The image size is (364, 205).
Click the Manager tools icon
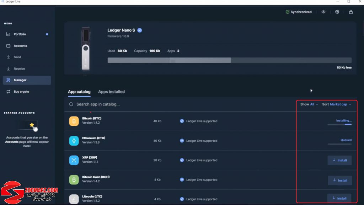pyautogui.click(x=9, y=80)
